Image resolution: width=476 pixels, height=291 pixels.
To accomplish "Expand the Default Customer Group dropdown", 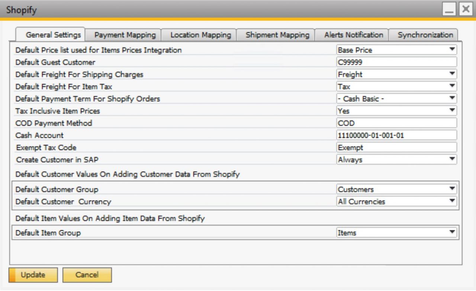I will [x=452, y=189].
